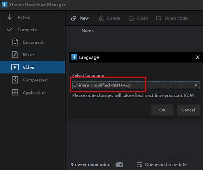The height and width of the screenshot is (170, 203).
Task: Confirm language with the OK button
Action: tap(162, 110)
